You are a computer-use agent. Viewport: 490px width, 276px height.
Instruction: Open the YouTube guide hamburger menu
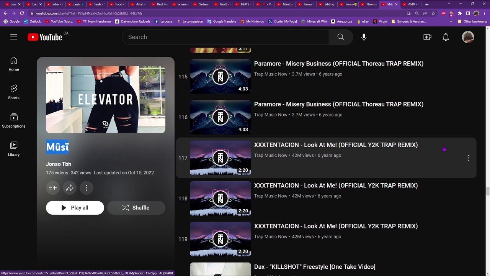14,37
